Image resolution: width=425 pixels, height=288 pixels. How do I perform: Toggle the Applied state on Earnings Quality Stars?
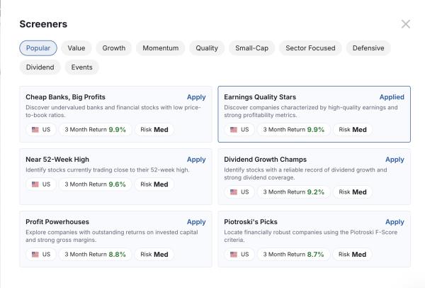point(392,97)
